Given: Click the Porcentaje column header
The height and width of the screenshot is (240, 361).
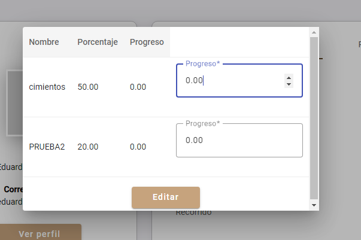Looking at the screenshot, I should click(x=98, y=42).
